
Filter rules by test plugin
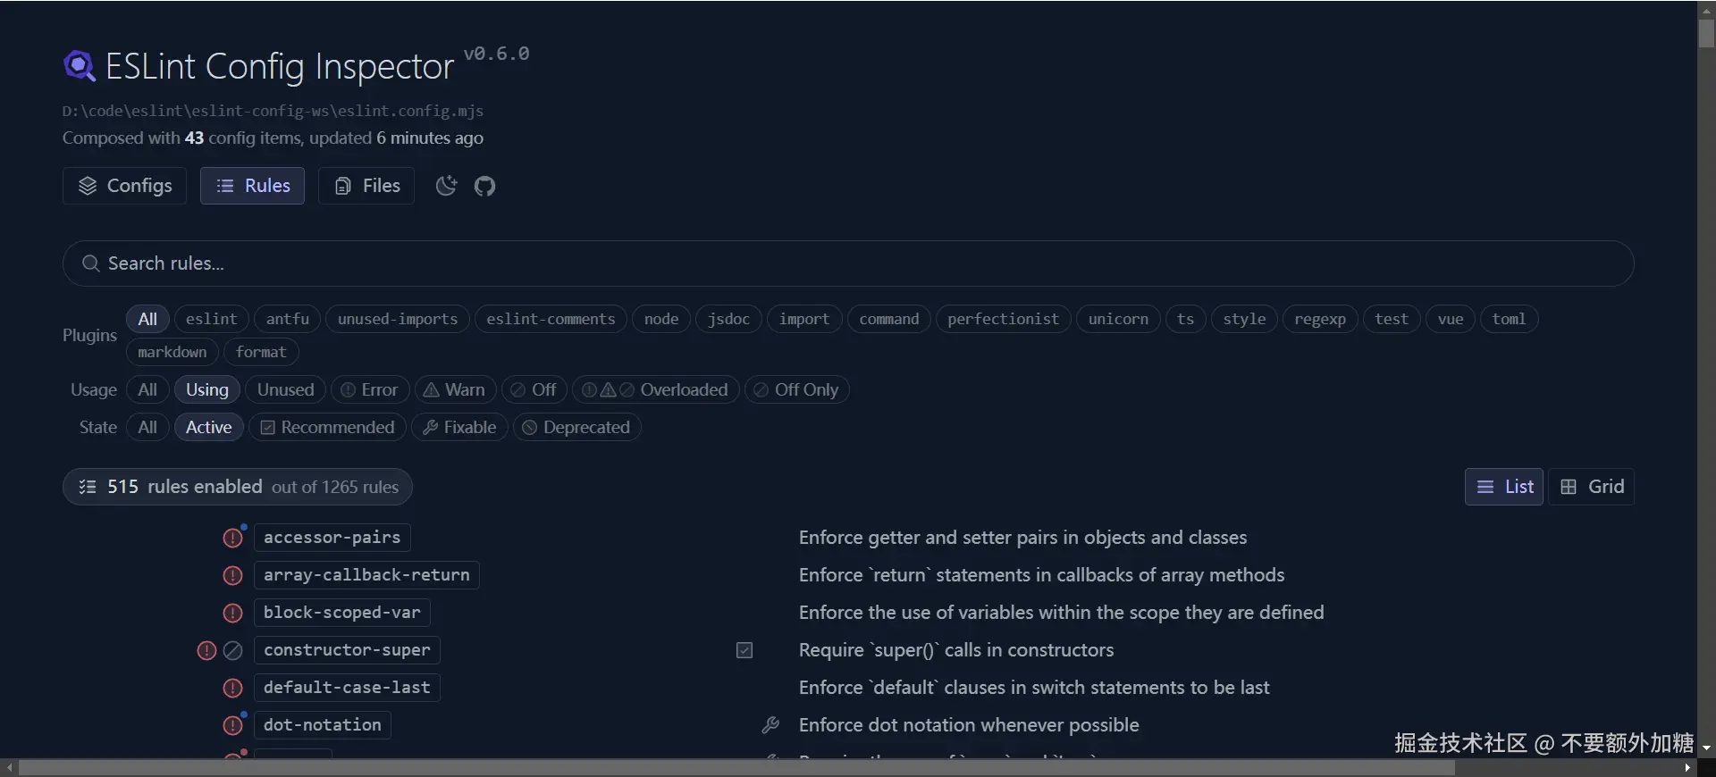[x=1392, y=319]
